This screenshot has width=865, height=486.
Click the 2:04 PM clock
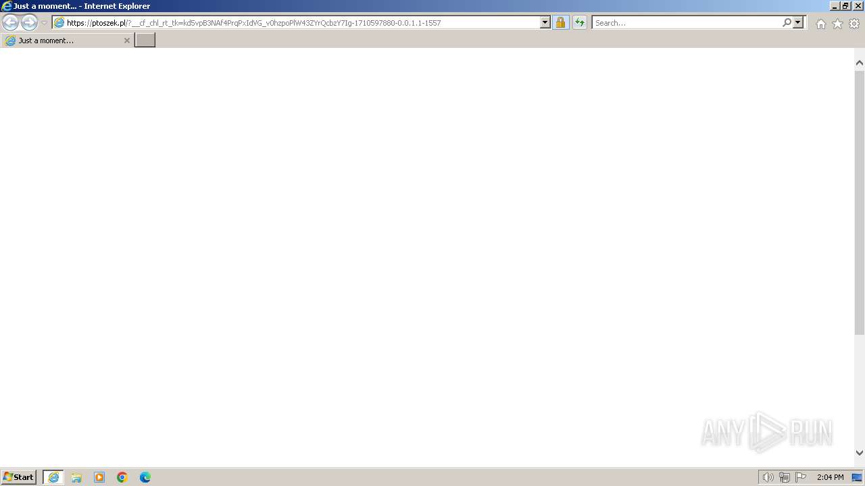[830, 477]
